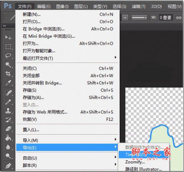The width and height of the screenshot is (184, 172).
Task: Open the 3D(D) menu
Action: tap(156, 6)
